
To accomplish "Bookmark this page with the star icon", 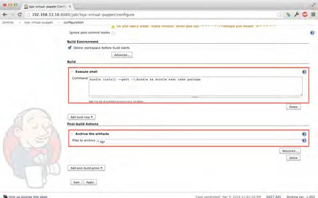I will (x=280, y=15).
